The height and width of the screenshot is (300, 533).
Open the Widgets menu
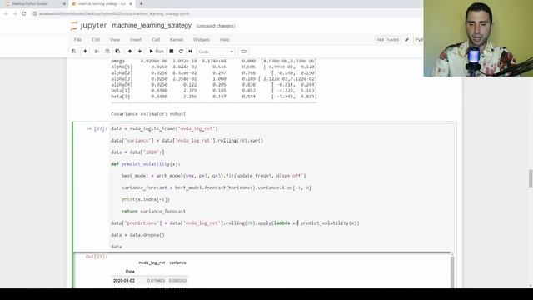(x=202, y=40)
